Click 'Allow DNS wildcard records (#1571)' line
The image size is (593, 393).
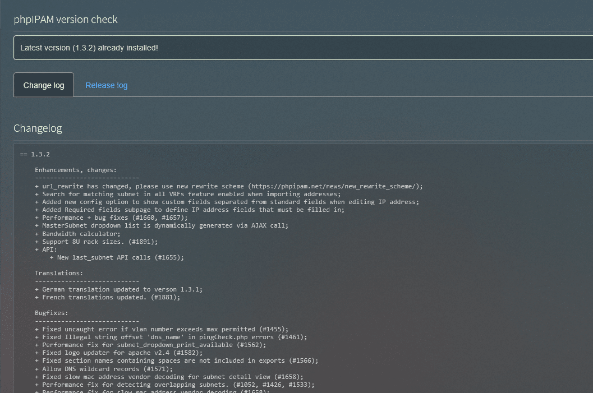pos(104,369)
